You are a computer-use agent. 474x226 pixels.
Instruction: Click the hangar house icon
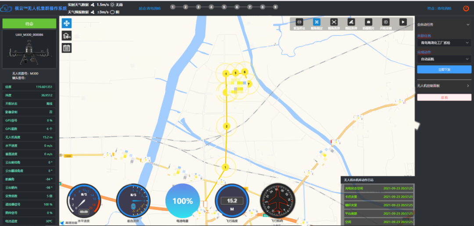(x=67, y=36)
